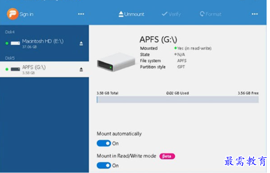Click the pink Beta badge

pyautogui.click(x=167, y=156)
